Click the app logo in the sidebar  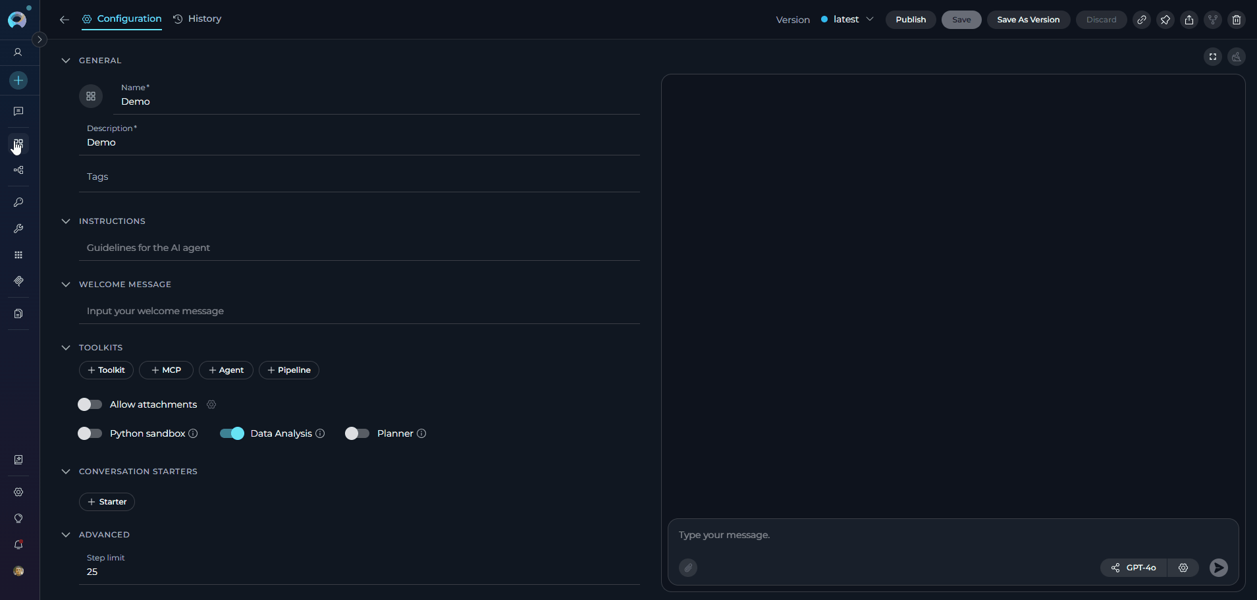(x=18, y=19)
